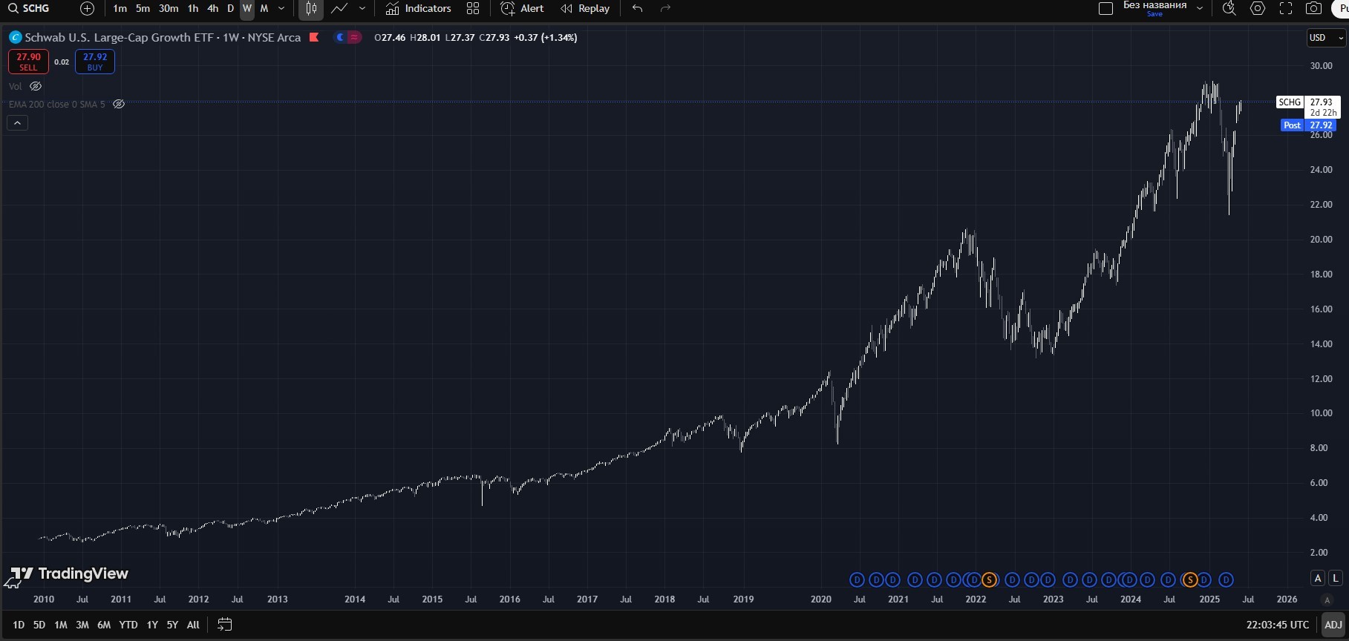Open chart settings hexagon icon
Screen dimensions: 1349x641
click(1258, 8)
